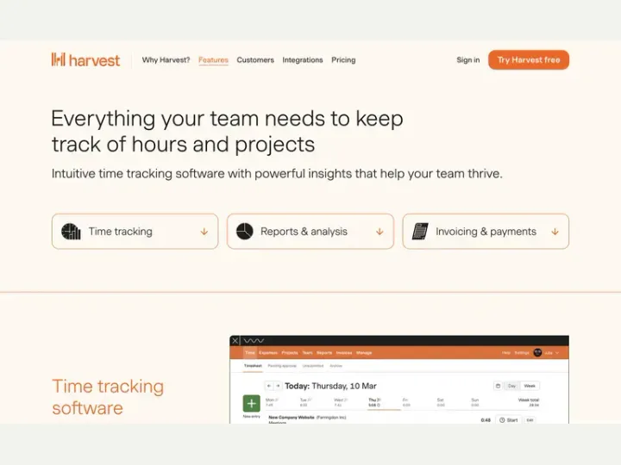Open the Integrations menu item
The height and width of the screenshot is (465, 621).
[303, 59]
